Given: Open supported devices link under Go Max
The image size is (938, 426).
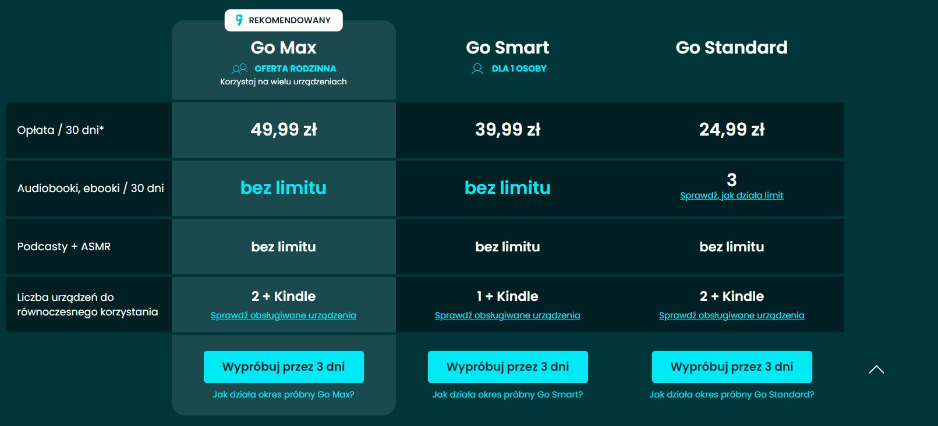Looking at the screenshot, I should 284,315.
